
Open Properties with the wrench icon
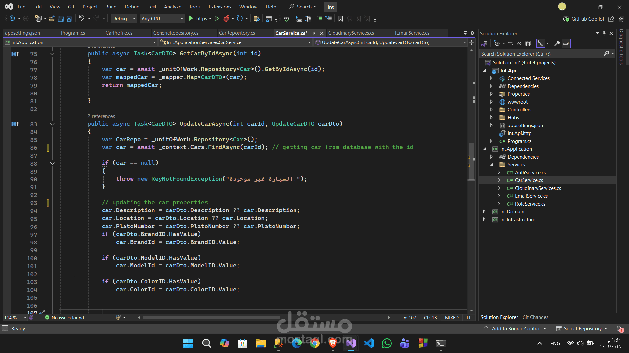click(x=557, y=43)
